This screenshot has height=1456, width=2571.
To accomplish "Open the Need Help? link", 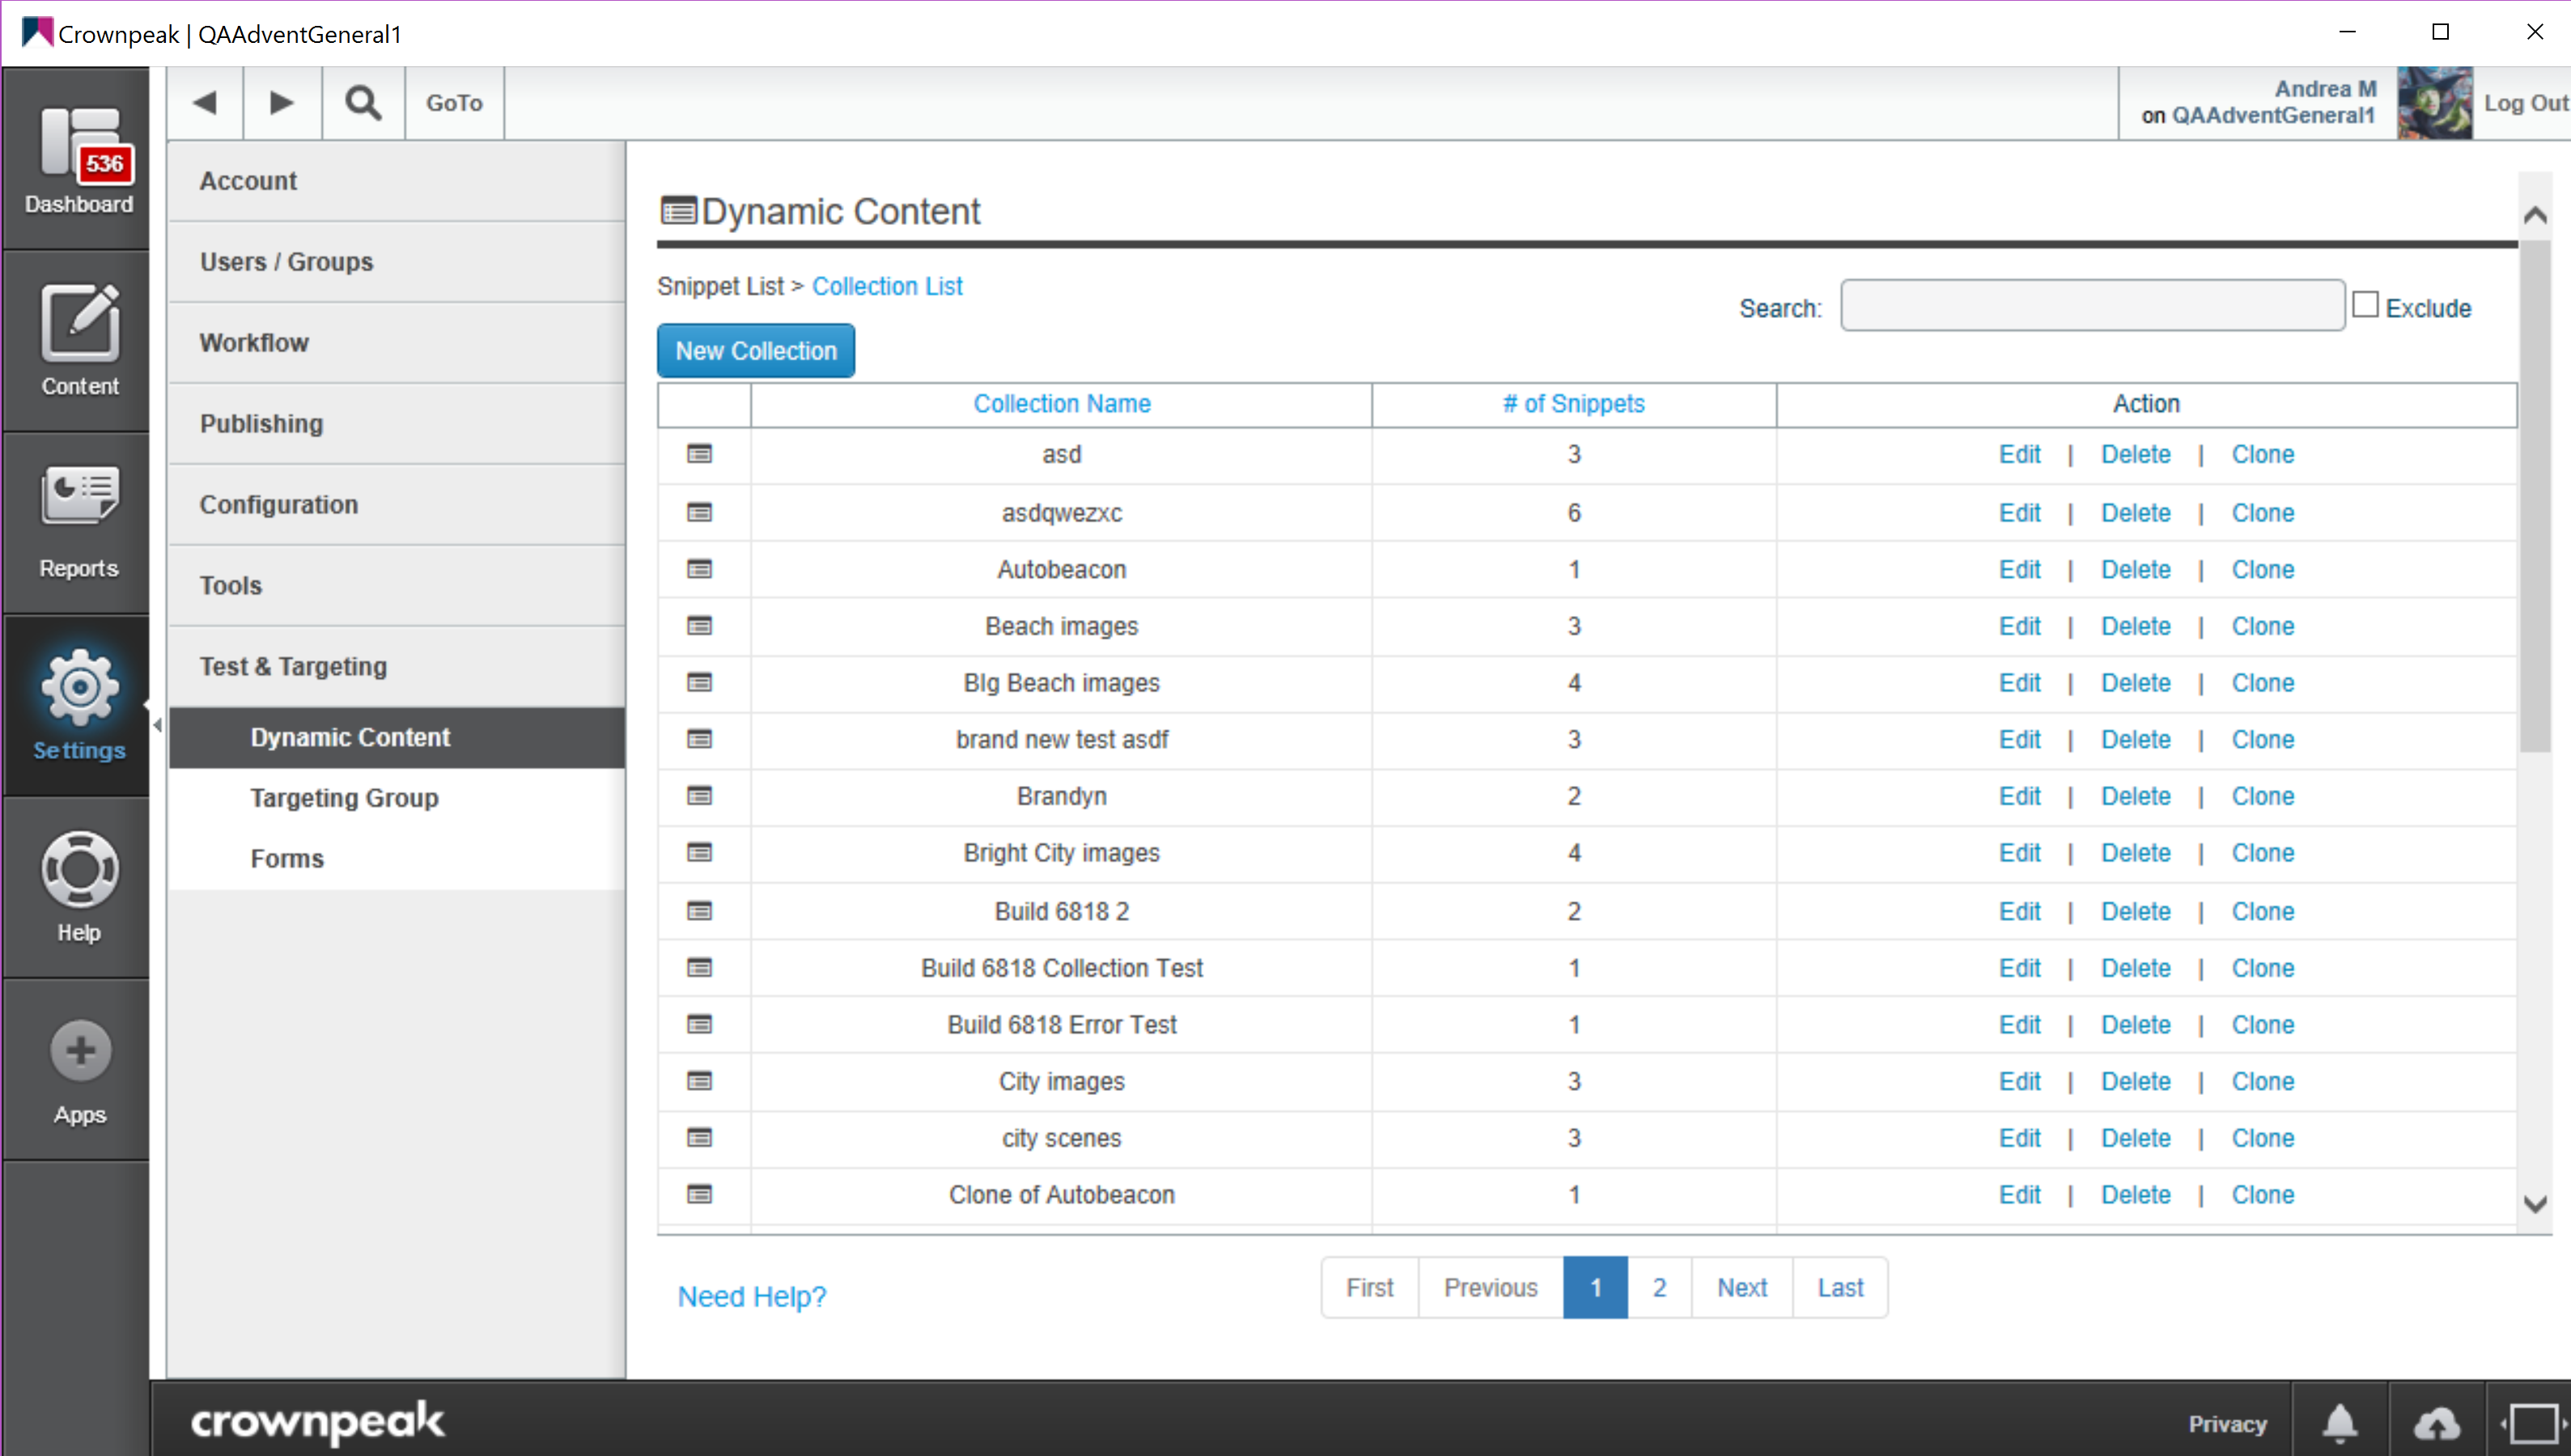I will [x=752, y=1297].
